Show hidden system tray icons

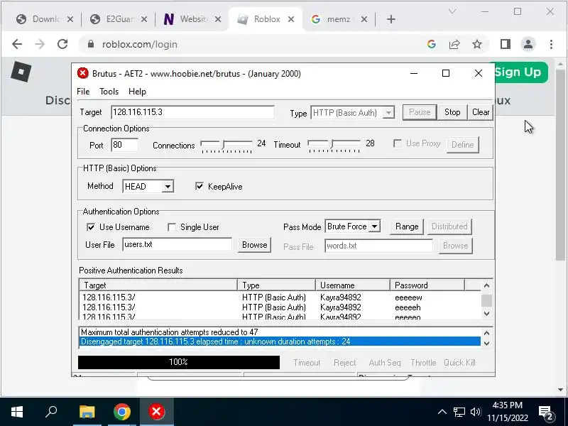tap(442, 412)
